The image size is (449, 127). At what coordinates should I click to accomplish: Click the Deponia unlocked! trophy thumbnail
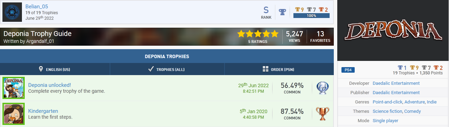coord(14,88)
